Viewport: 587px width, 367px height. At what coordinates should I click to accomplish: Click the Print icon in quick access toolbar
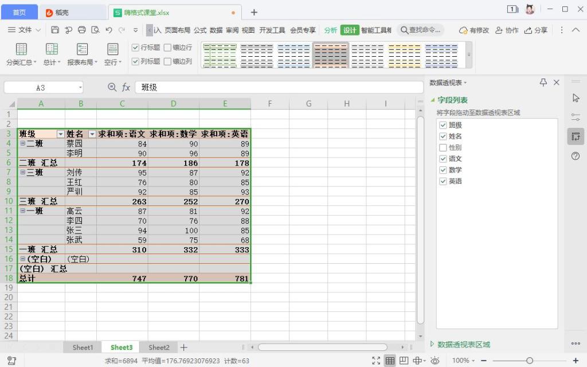[81, 30]
